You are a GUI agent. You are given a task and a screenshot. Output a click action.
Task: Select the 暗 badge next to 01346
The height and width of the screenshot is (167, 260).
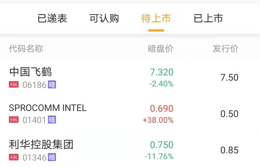(x=52, y=157)
